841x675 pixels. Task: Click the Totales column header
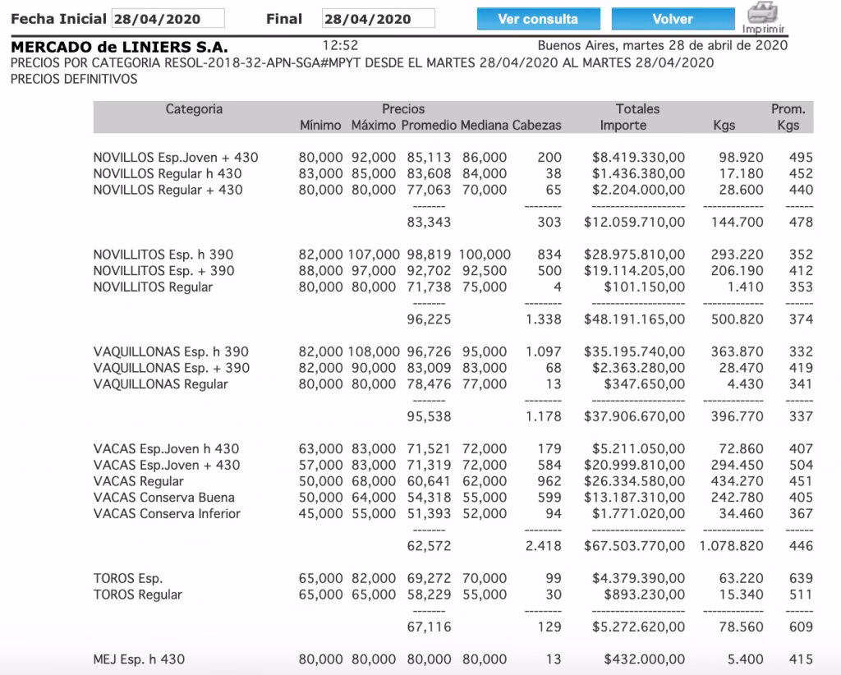coord(639,108)
